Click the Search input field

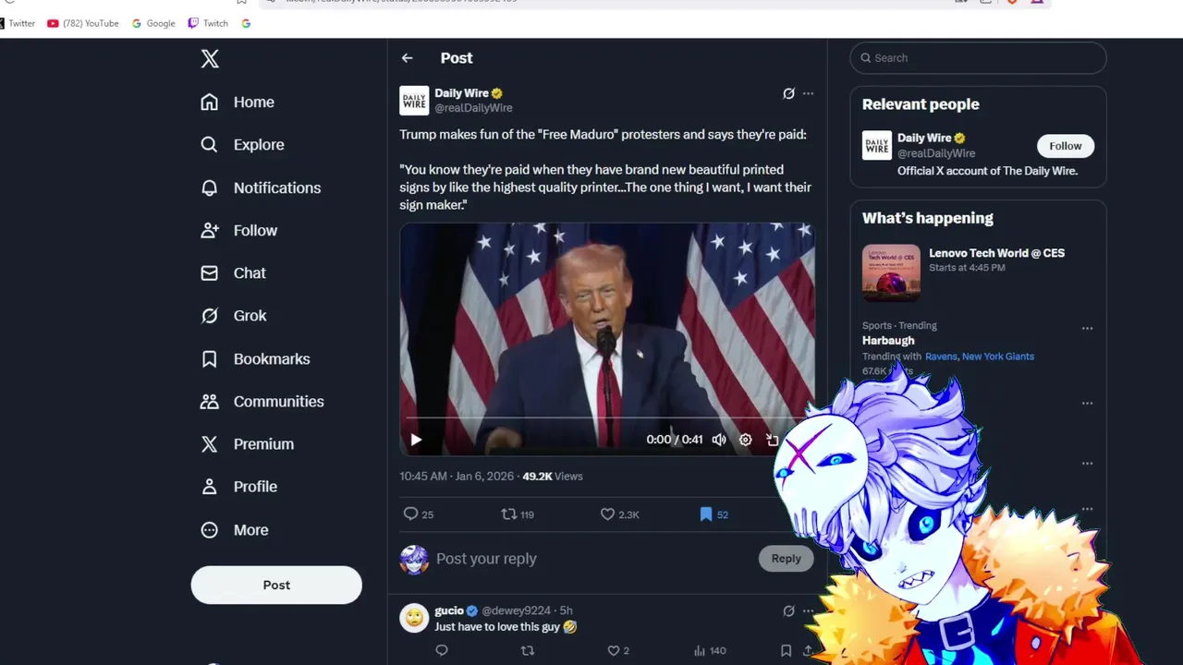[978, 58]
